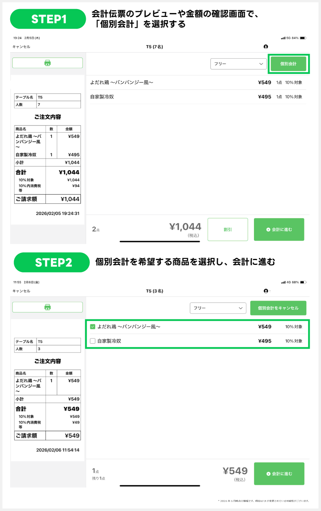Click the 2点 item count label

click(96, 229)
